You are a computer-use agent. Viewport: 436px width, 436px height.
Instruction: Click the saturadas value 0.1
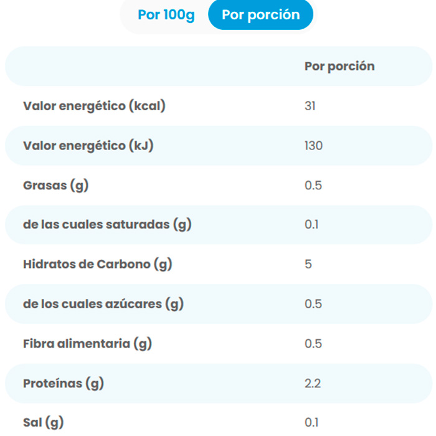pos(311,224)
